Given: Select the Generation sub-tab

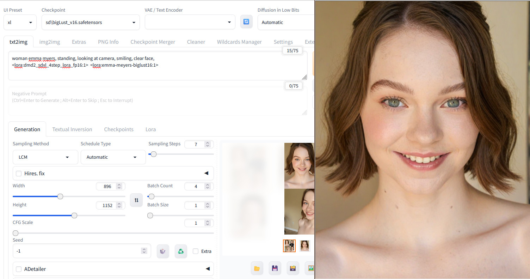Looking at the screenshot, I should pyautogui.click(x=27, y=129).
